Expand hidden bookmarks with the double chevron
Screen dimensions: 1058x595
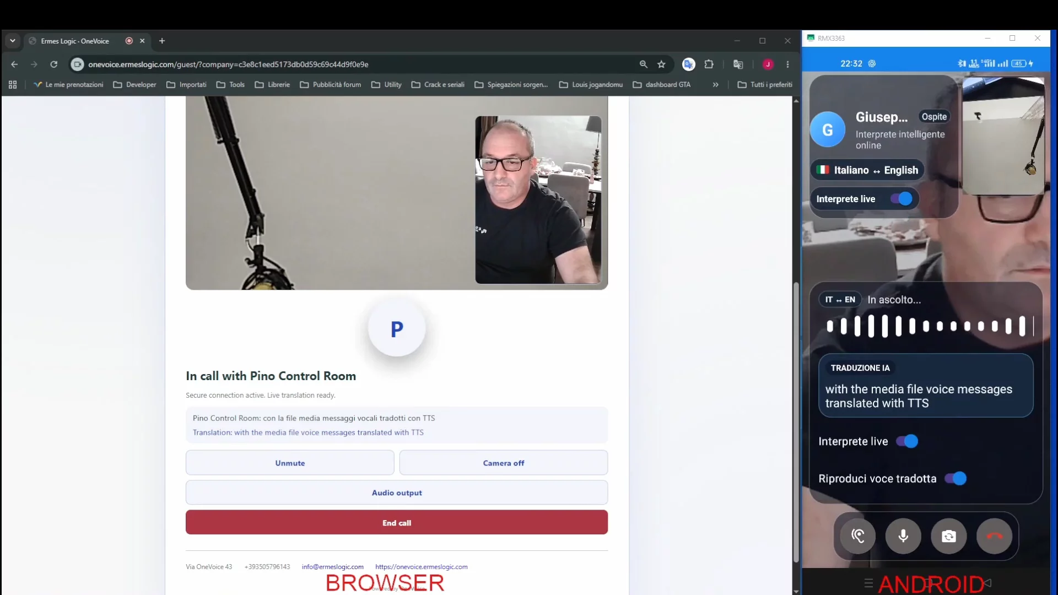tap(715, 85)
